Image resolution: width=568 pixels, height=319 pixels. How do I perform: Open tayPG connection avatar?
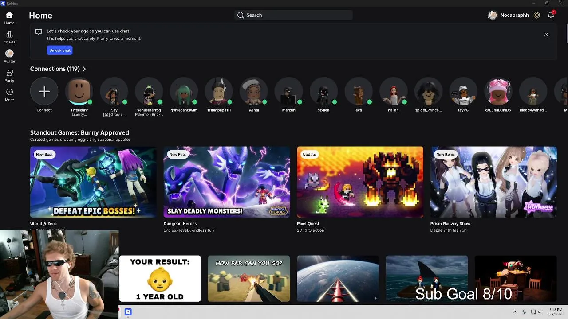coord(463,91)
